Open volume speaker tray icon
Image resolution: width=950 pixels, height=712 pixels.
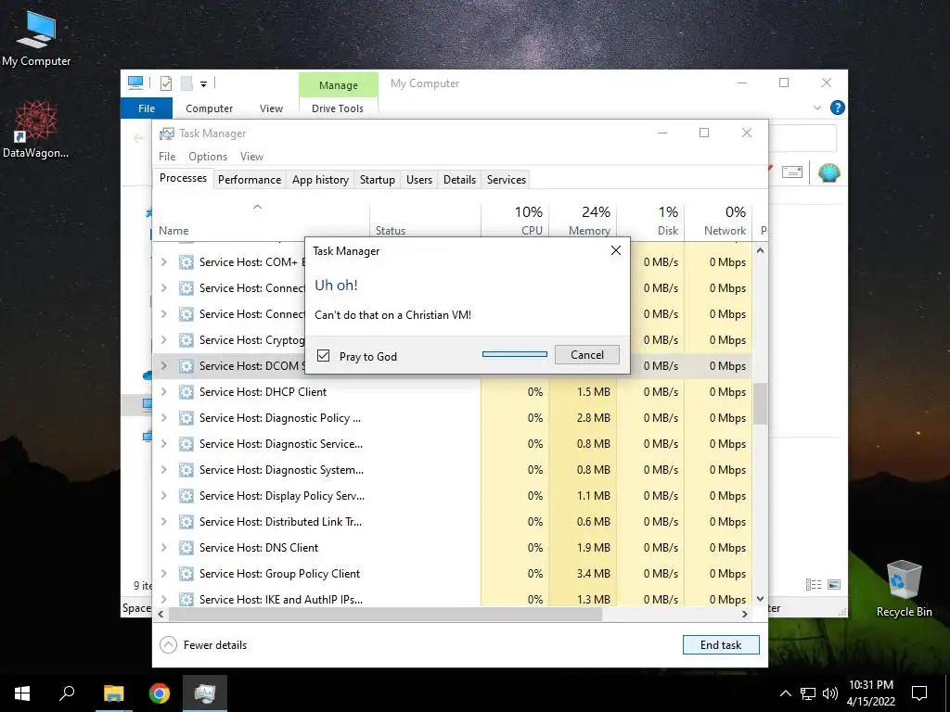[829, 693]
